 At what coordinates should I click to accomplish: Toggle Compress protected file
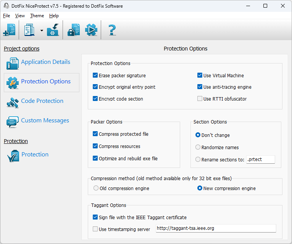(x=95, y=134)
